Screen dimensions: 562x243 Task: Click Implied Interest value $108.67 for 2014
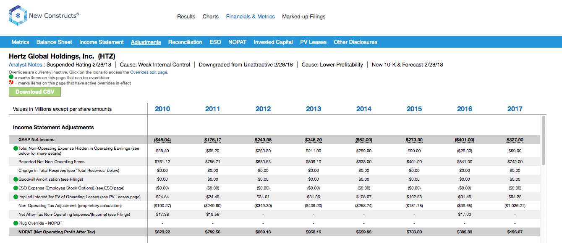click(x=364, y=197)
